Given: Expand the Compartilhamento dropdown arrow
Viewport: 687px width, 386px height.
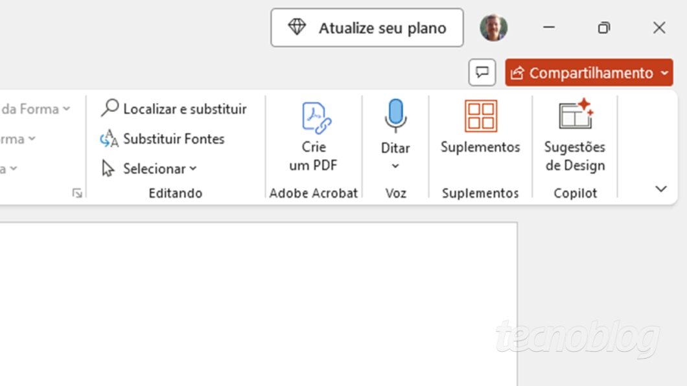Looking at the screenshot, I should click(665, 73).
